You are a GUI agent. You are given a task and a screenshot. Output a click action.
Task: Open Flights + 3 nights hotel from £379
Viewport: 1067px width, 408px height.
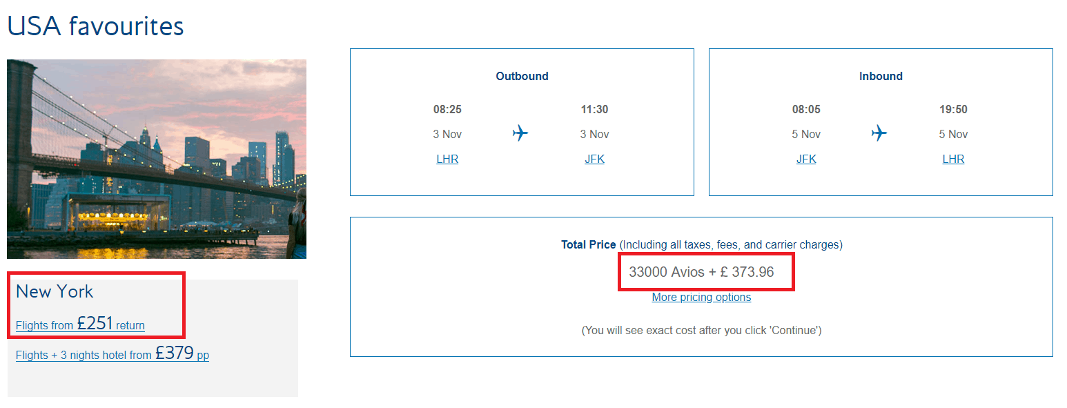(x=112, y=353)
